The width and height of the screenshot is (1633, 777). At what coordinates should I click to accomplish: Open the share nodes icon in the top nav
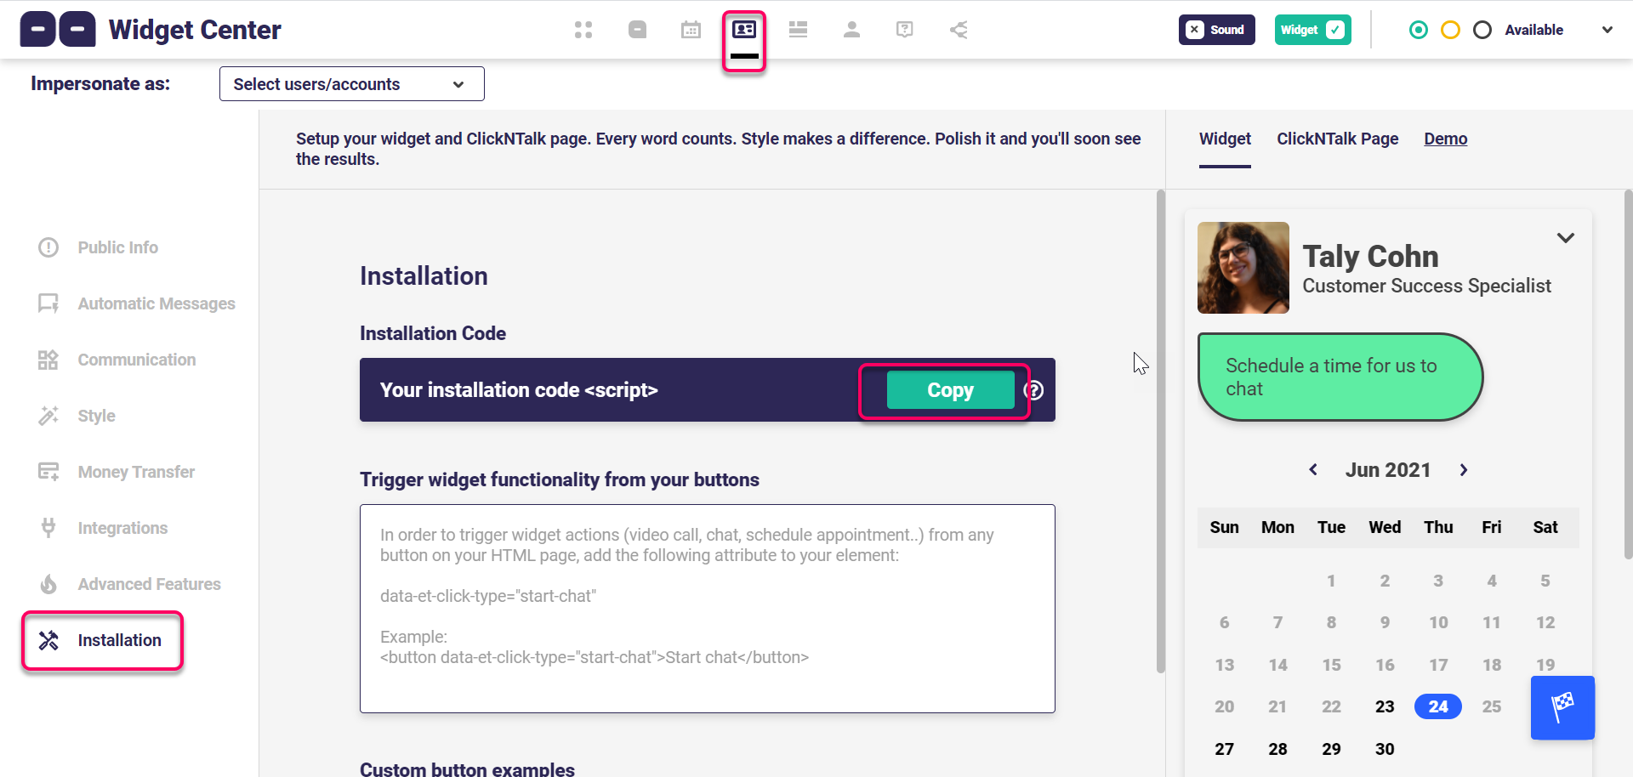coord(959,30)
